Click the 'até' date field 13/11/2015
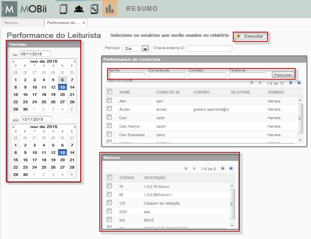The image size is (311, 239). pyautogui.click(x=36, y=119)
